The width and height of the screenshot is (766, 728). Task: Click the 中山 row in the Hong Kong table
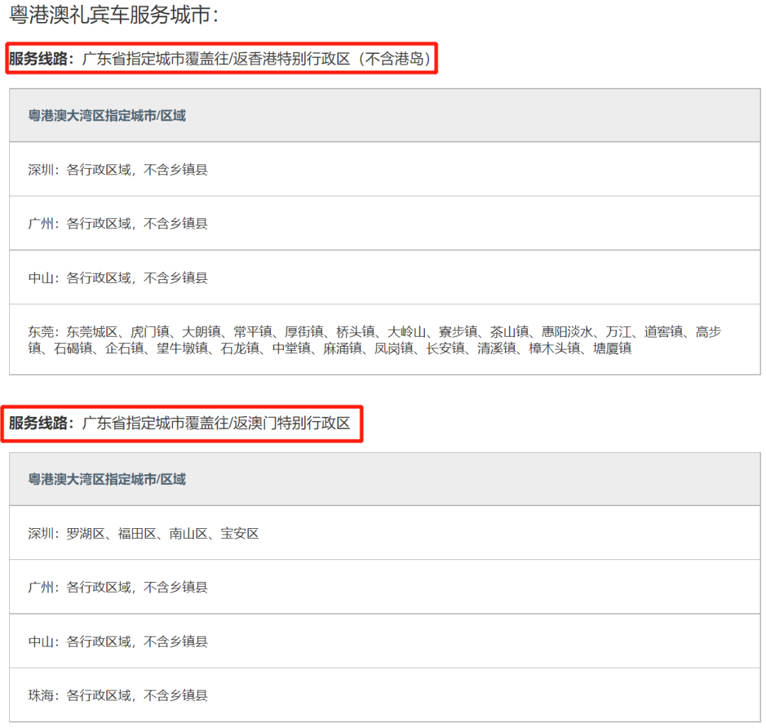[x=118, y=277]
